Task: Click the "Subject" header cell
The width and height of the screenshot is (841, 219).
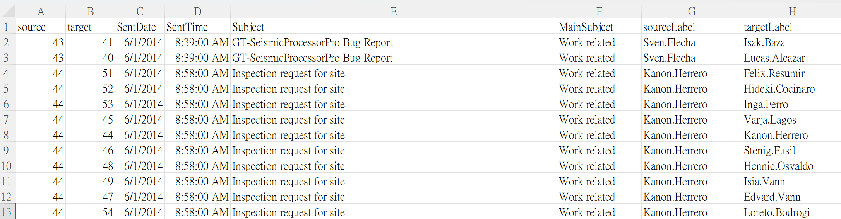Action: tap(393, 27)
